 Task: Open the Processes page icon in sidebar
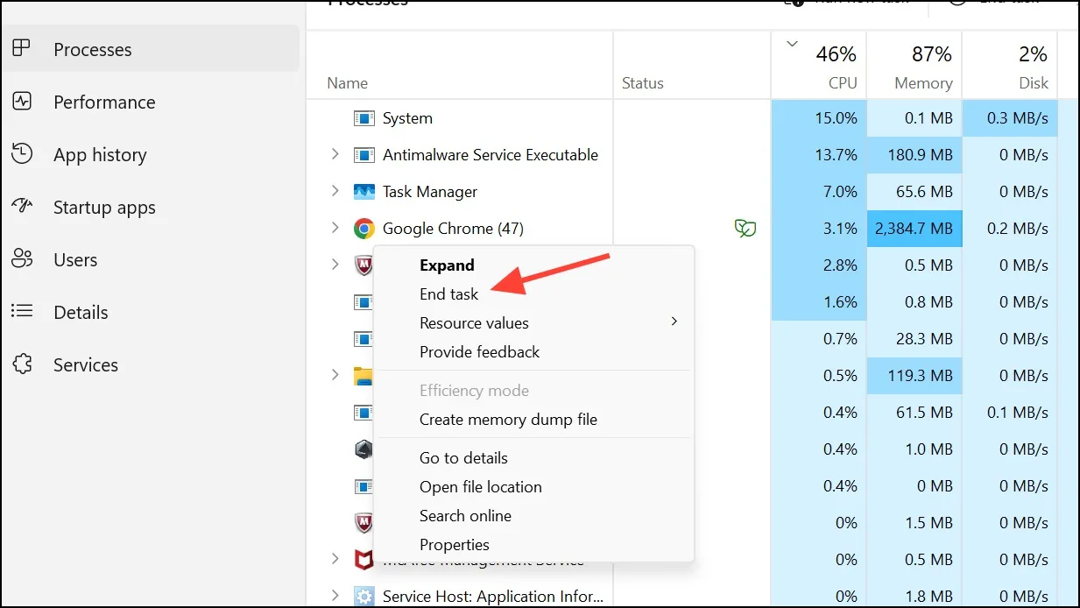click(x=22, y=49)
